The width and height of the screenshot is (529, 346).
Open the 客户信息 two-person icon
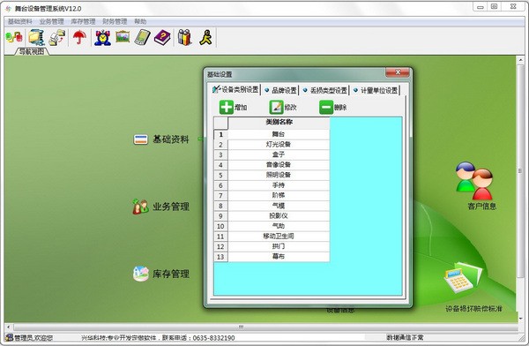[475, 180]
